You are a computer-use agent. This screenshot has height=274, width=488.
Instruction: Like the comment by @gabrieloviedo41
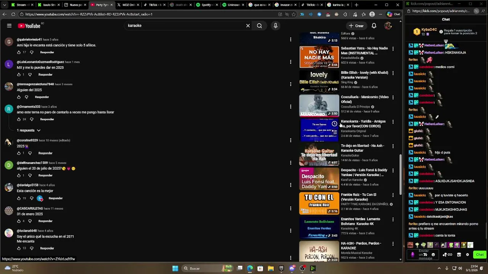(19, 52)
